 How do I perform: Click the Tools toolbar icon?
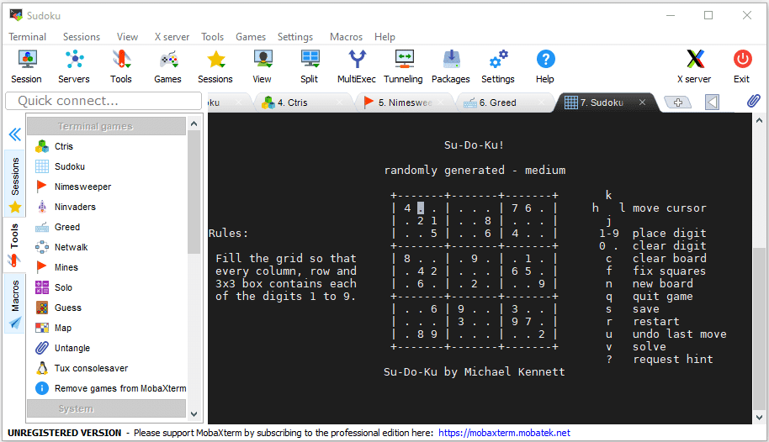click(121, 66)
